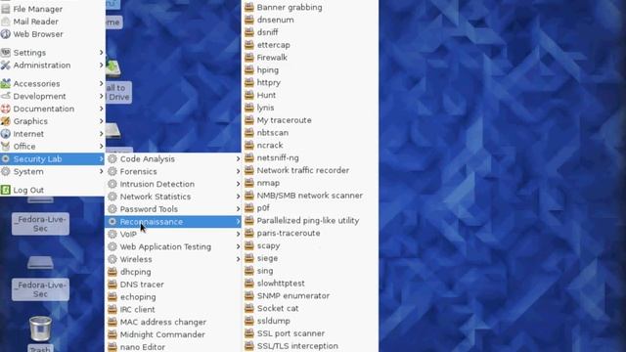The image size is (626, 352).
Task: Click the DNS tracer toolbox icon
Action: (x=112, y=285)
